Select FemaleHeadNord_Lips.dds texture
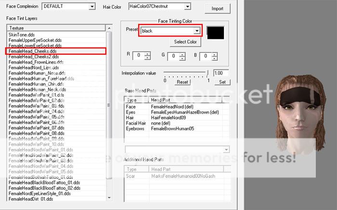 point(34,68)
